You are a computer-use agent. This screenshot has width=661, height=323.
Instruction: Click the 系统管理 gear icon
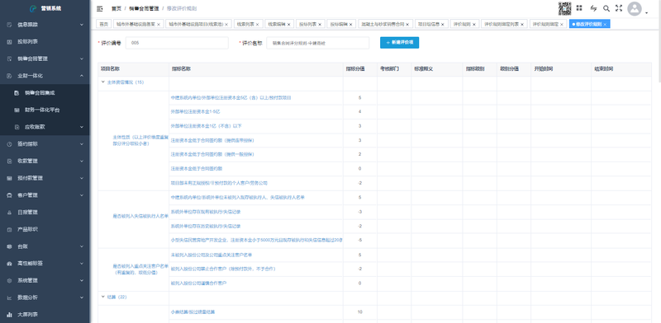pos(9,280)
